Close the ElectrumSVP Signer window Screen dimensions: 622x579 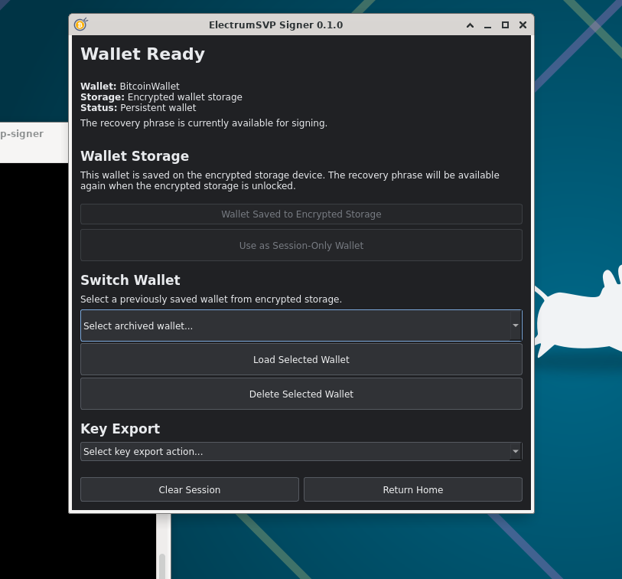point(523,25)
